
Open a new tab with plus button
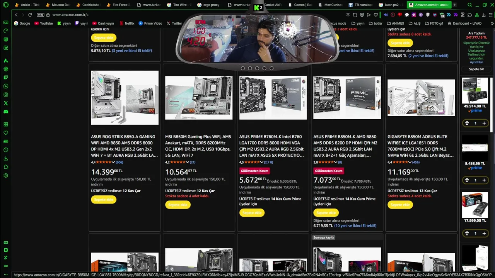tap(455, 5)
